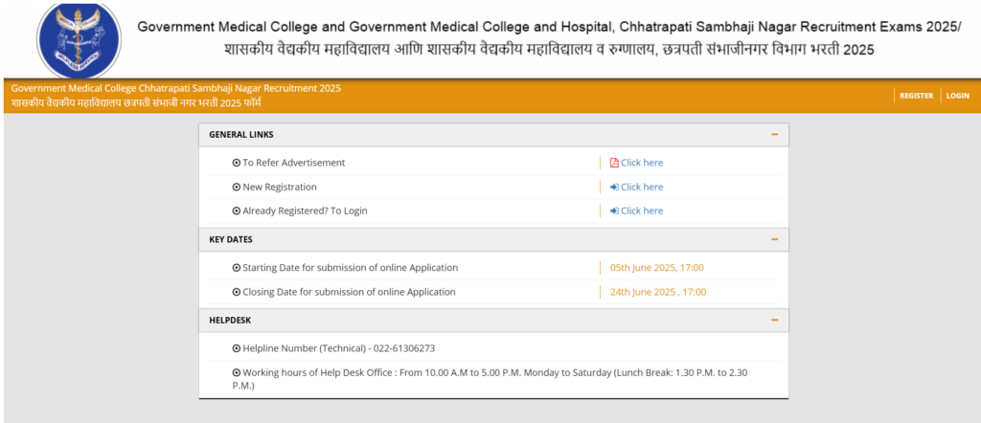Collapse the GENERAL LINKS section
Screen dimensions: 981x423
(774, 134)
